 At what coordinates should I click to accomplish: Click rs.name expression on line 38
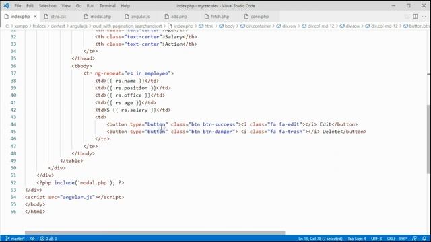125,81
